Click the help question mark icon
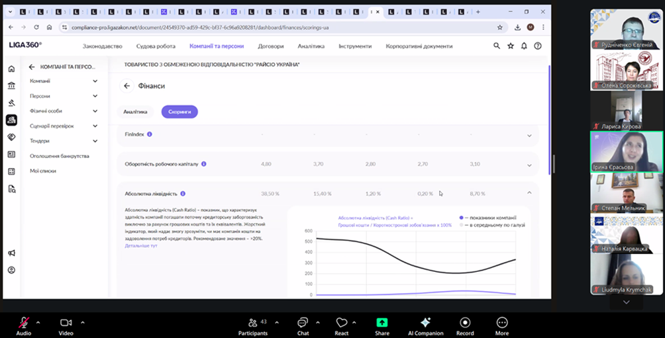The width and height of the screenshot is (665, 338). click(538, 46)
